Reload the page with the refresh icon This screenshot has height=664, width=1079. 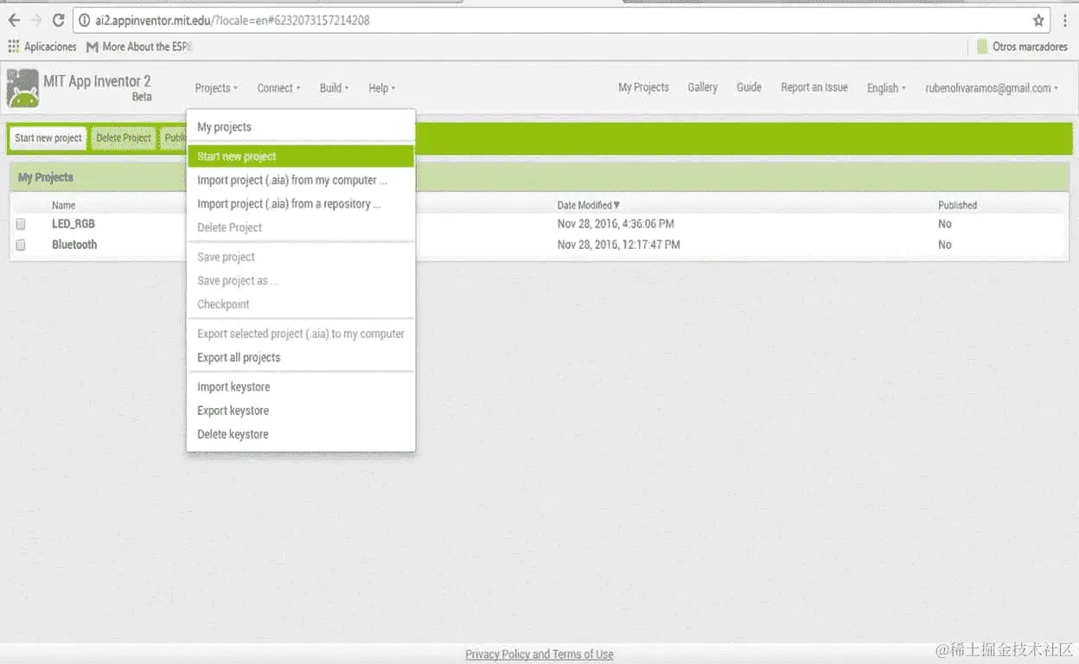(x=59, y=20)
